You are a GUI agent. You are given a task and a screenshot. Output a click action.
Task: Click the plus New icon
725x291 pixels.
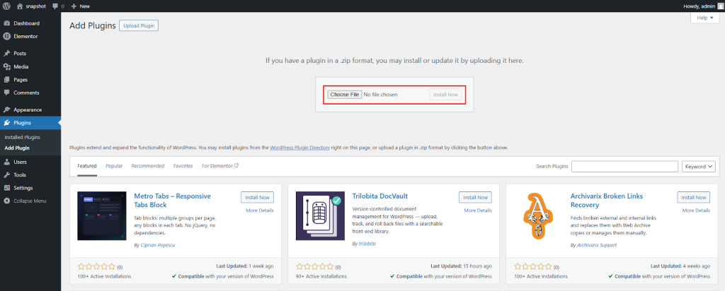[74, 6]
